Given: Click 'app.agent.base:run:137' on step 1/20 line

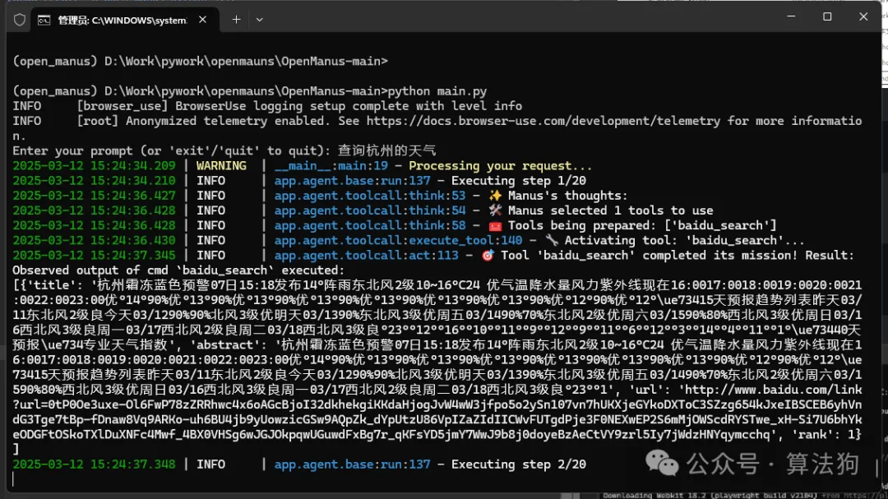Looking at the screenshot, I should point(352,181).
